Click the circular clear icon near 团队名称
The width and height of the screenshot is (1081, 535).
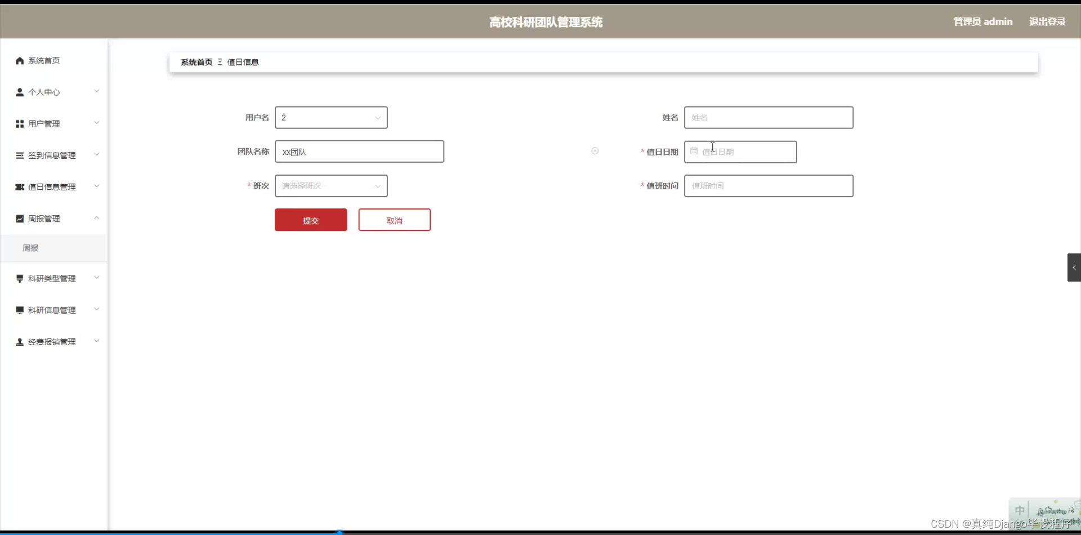click(595, 151)
